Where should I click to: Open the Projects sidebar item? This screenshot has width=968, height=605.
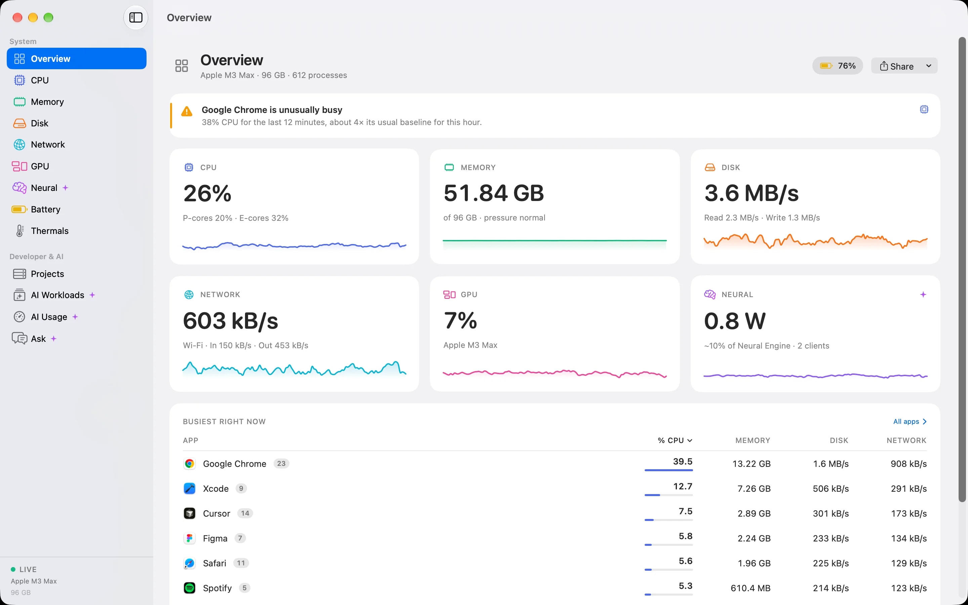pos(76,274)
